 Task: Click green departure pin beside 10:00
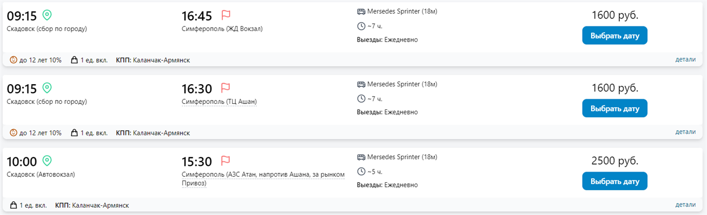tap(47, 161)
